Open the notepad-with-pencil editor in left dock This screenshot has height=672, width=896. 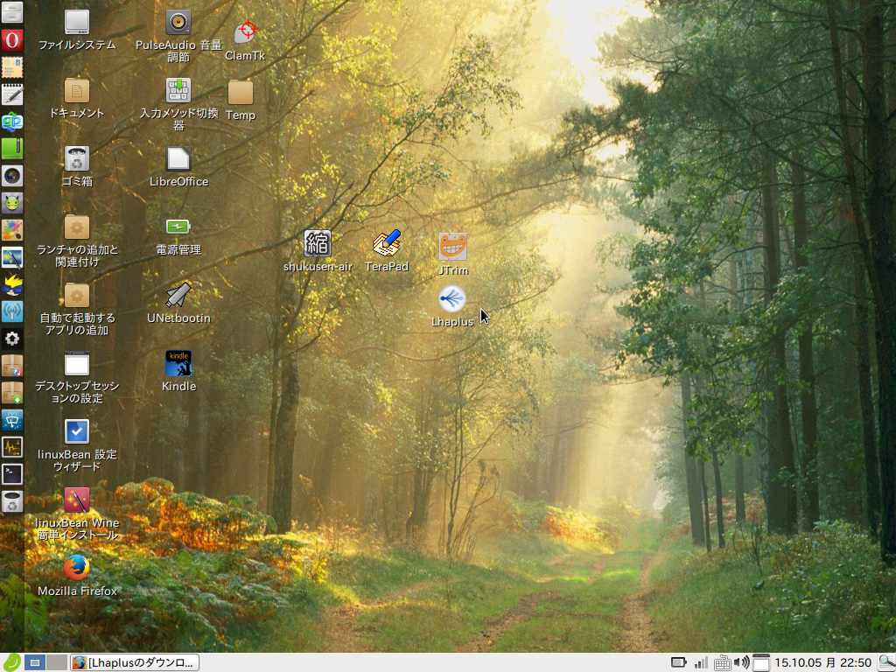[x=12, y=95]
